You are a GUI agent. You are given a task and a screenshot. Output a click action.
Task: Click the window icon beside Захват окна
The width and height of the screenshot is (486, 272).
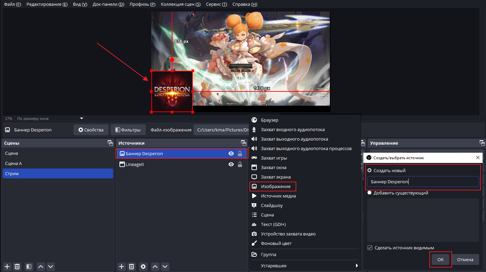point(254,167)
